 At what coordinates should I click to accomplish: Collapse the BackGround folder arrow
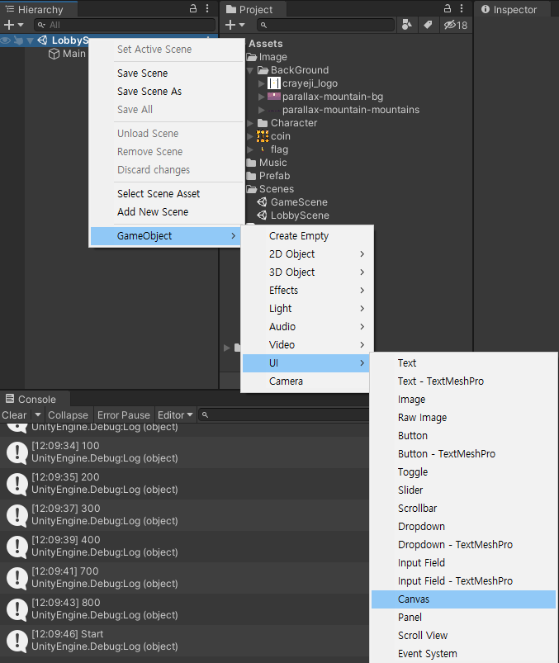coord(250,70)
